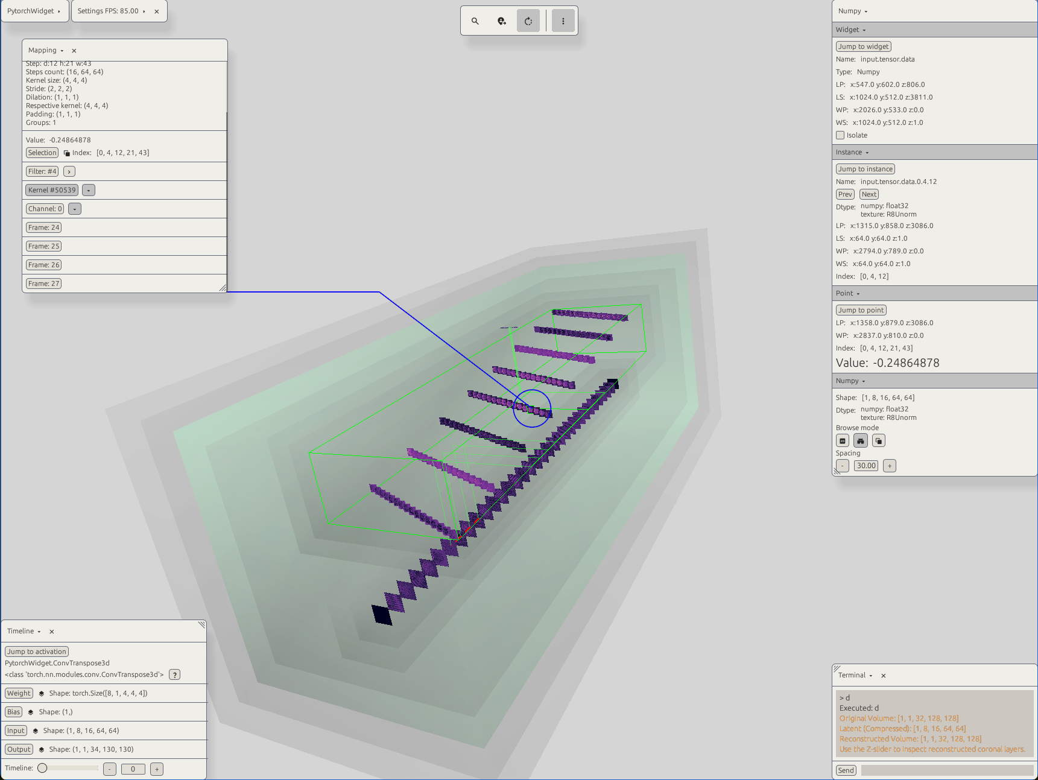
Task: Open the top Numpy panel title dropdown
Action: 853,11
